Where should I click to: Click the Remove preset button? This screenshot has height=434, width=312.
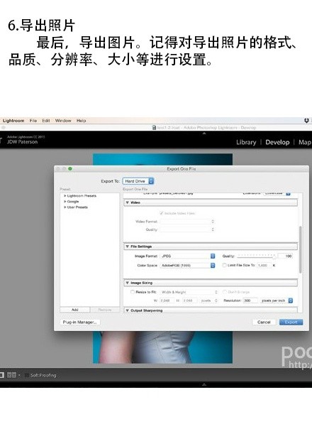[105, 310]
